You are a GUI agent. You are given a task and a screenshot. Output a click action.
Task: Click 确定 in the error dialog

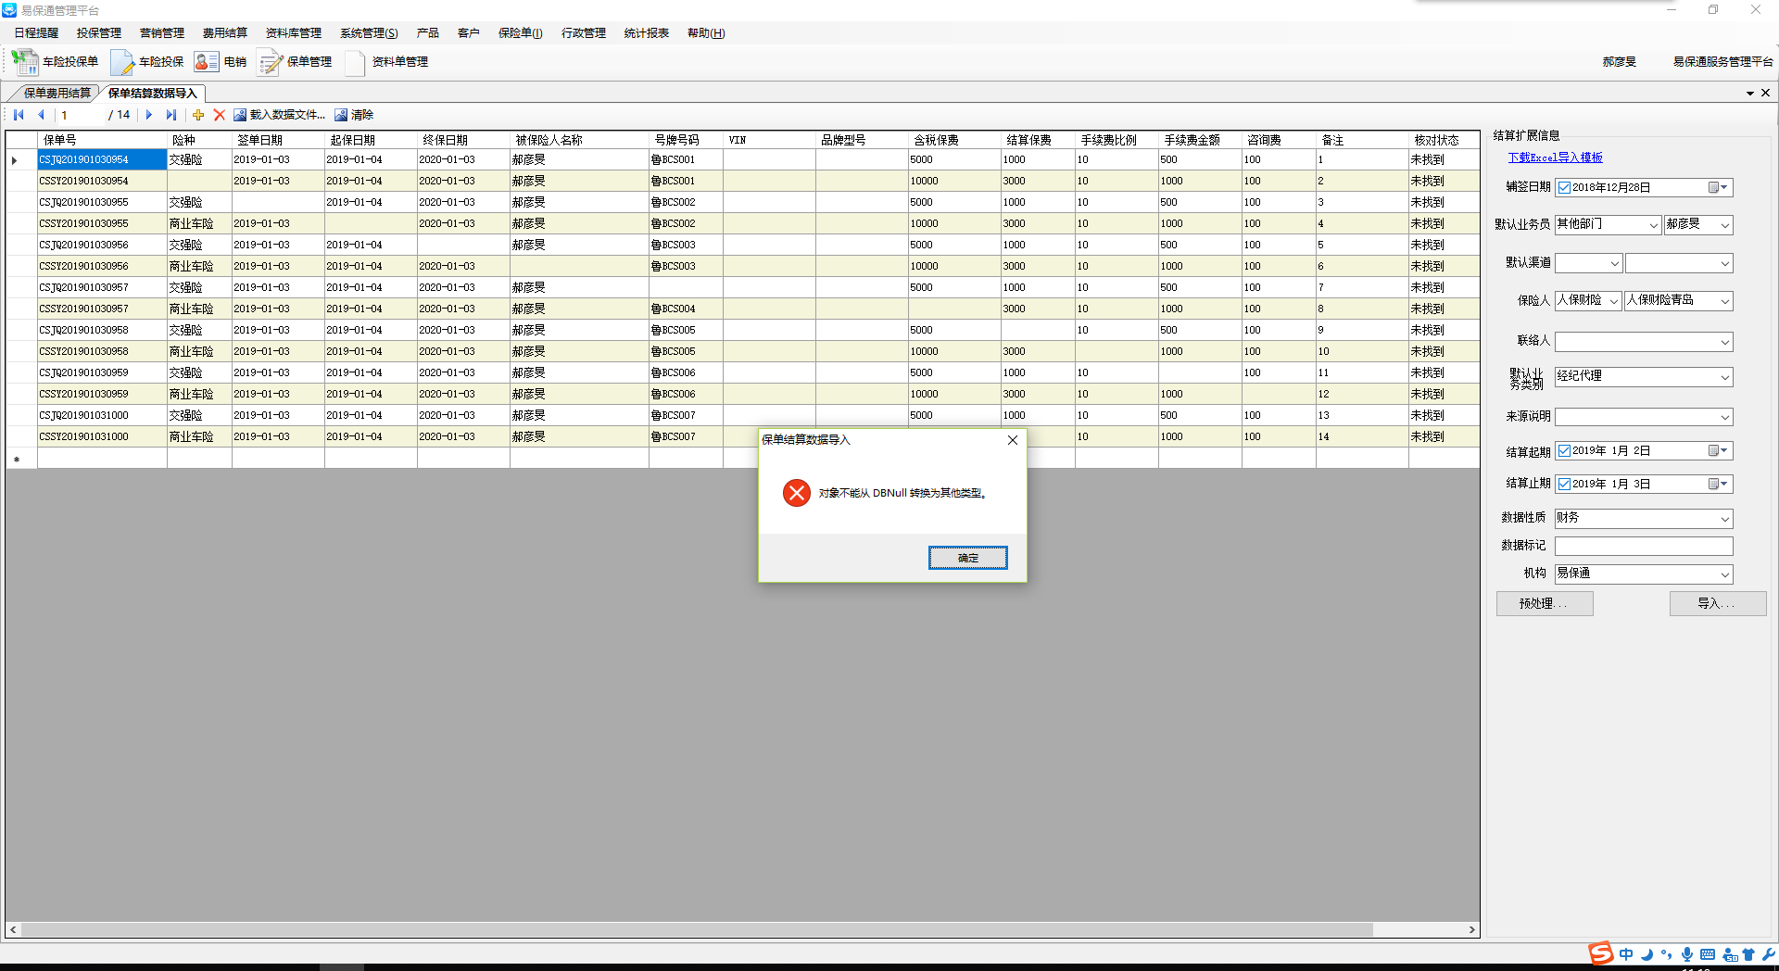[967, 558]
